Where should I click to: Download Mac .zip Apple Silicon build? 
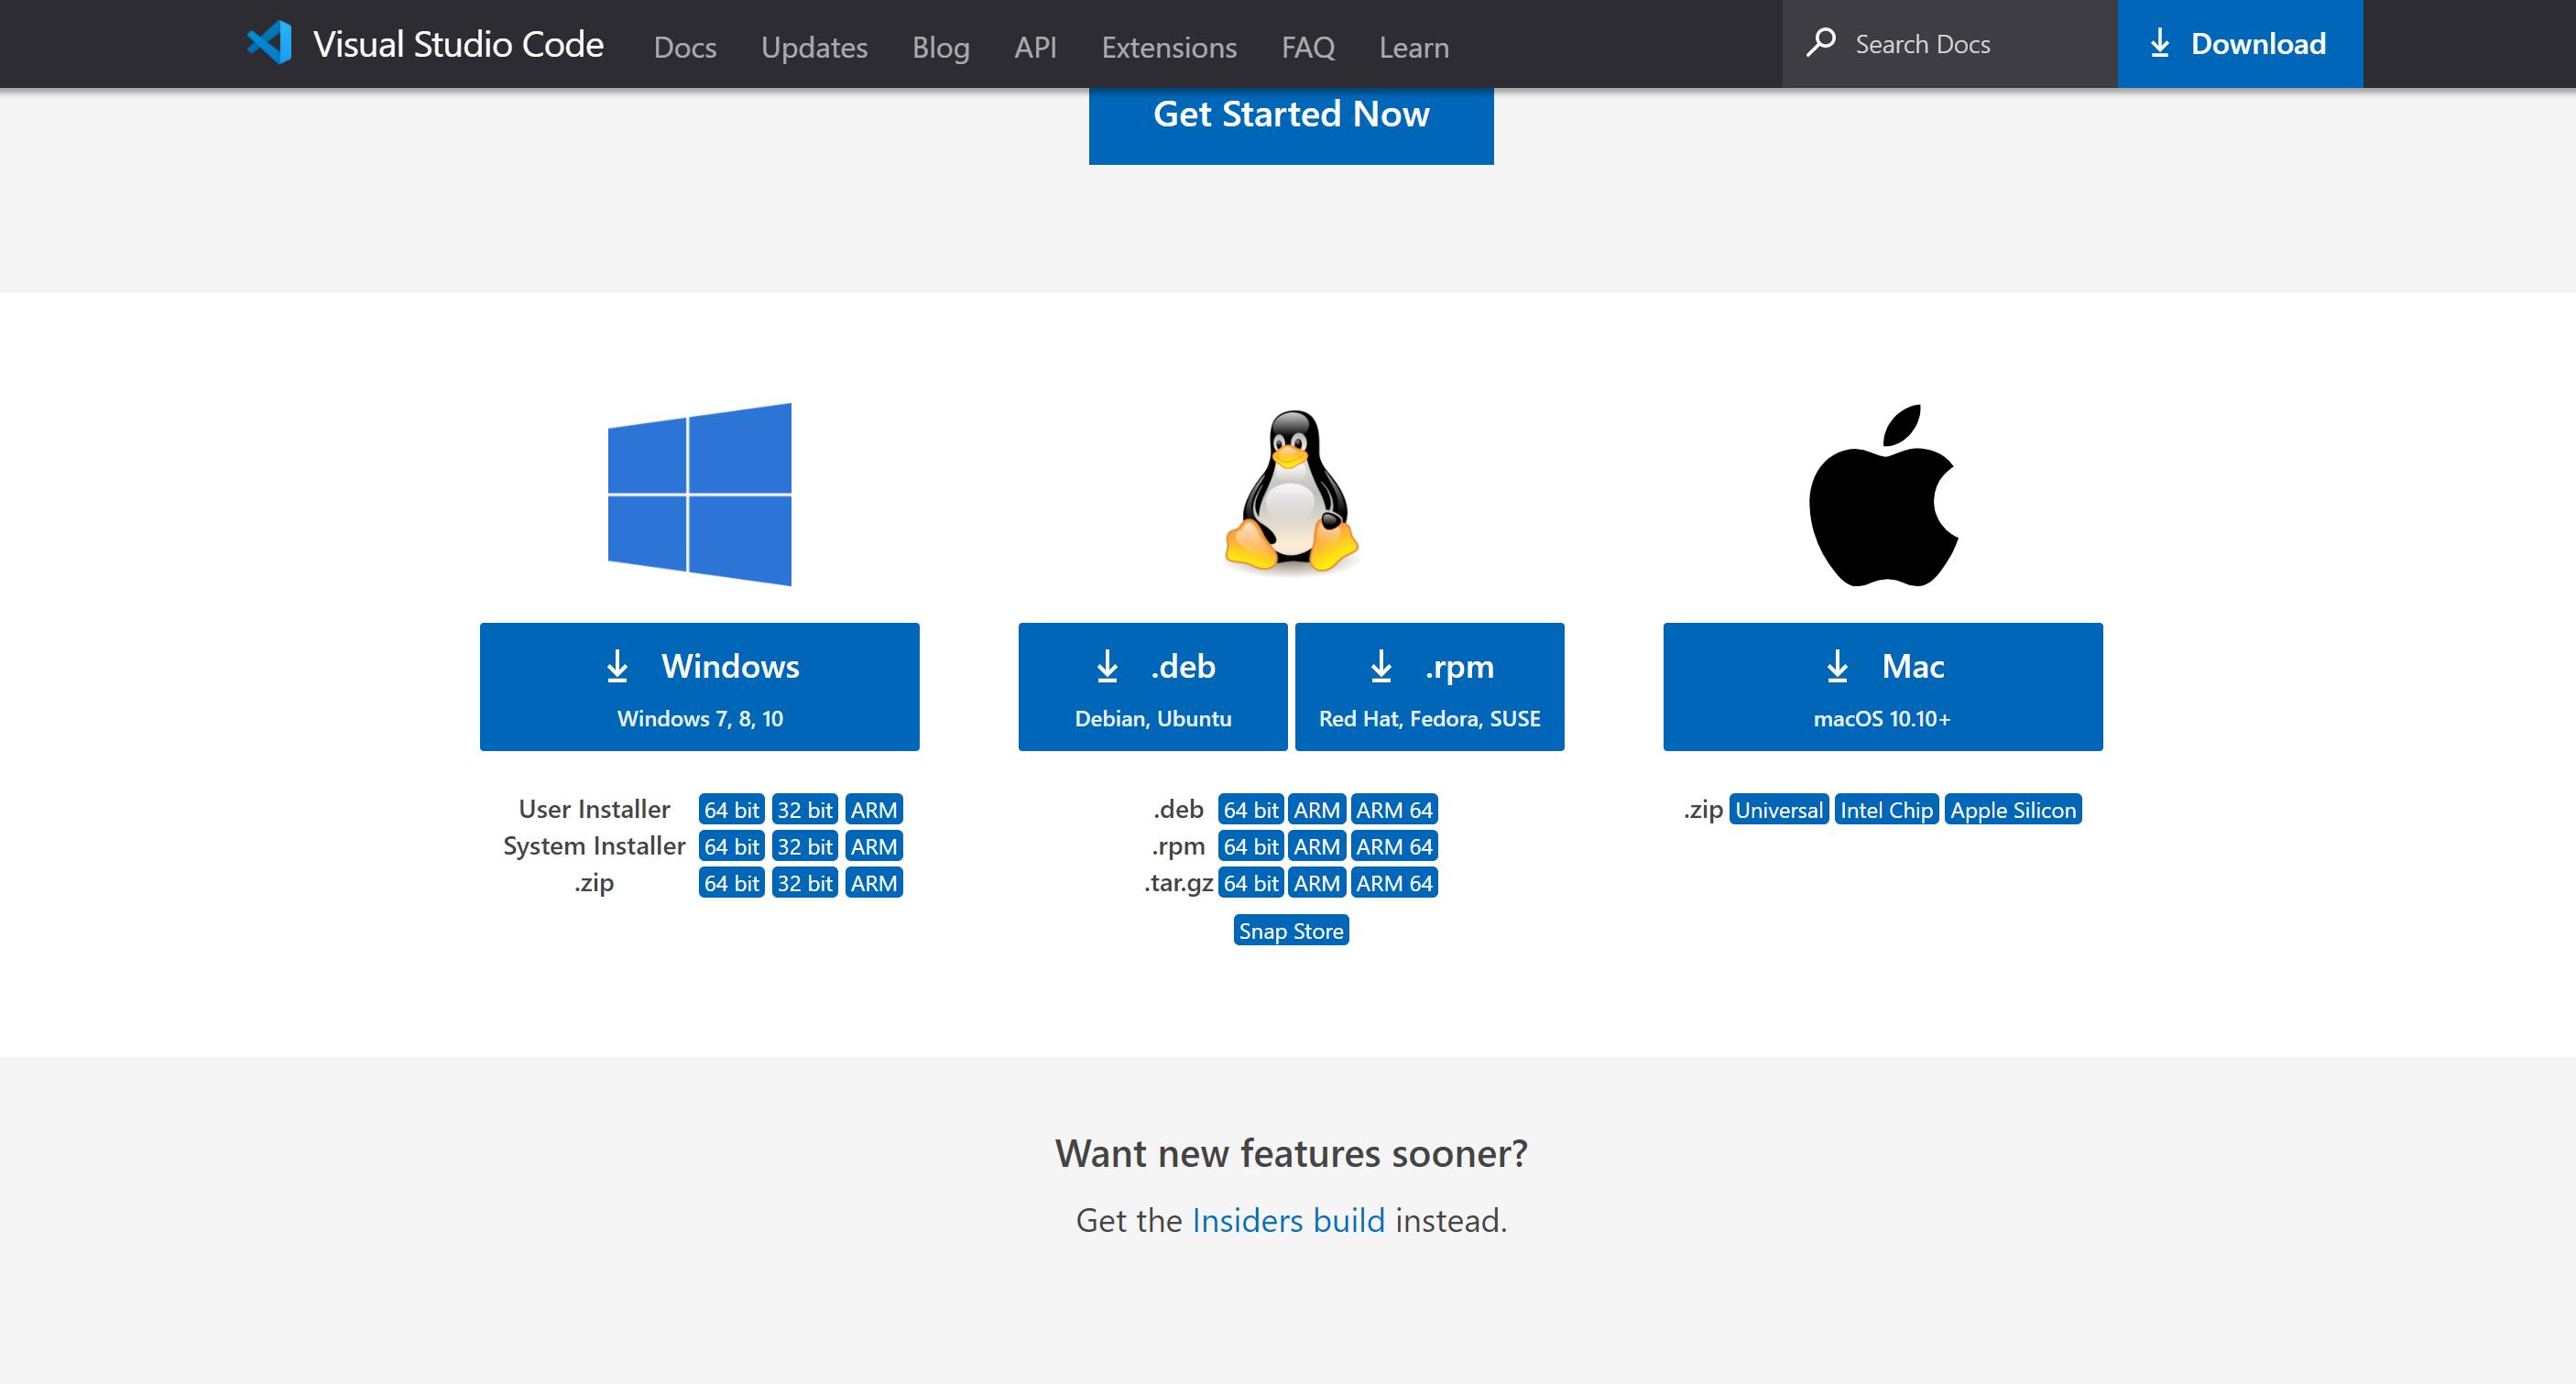[2013, 809]
